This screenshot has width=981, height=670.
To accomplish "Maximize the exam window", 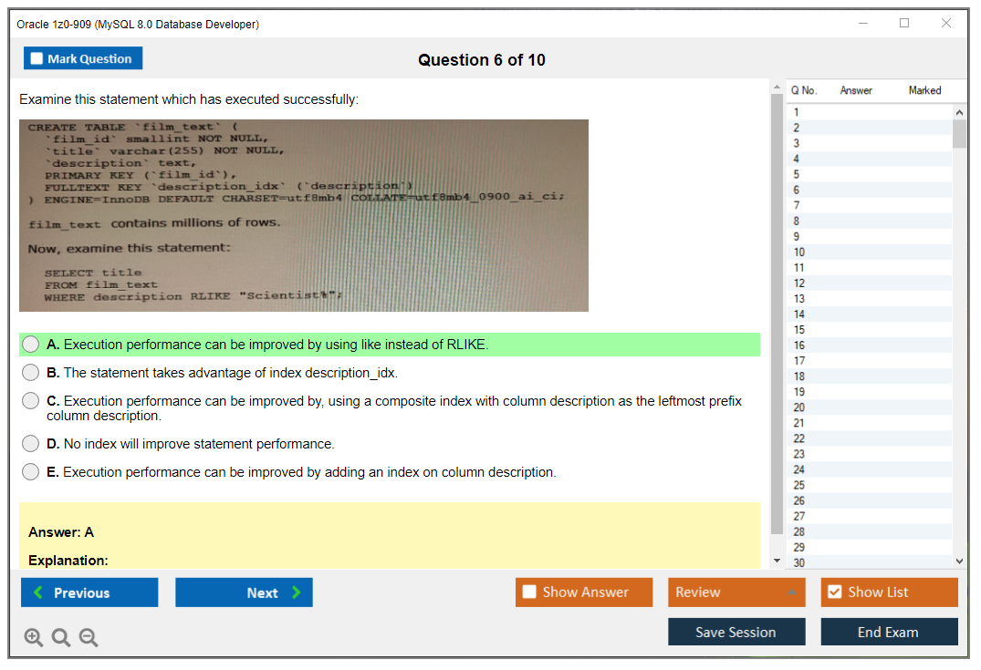I will coord(904,24).
